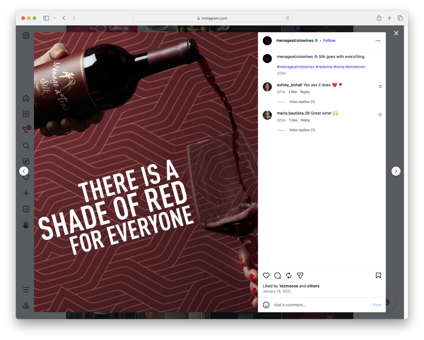Follow menageatroiswines via the Follow link

pos(329,40)
